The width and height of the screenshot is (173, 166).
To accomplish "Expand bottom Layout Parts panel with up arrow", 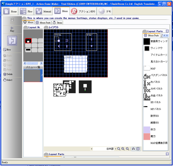I will pos(167,154).
